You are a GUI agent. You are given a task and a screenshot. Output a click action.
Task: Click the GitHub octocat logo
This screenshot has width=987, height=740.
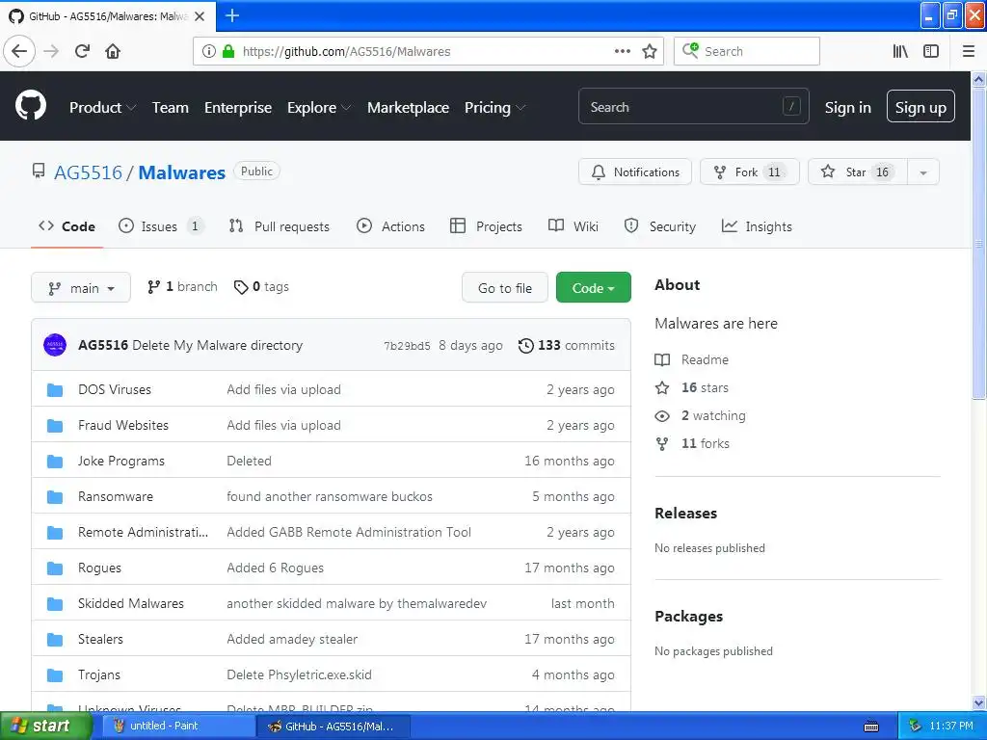point(31,106)
